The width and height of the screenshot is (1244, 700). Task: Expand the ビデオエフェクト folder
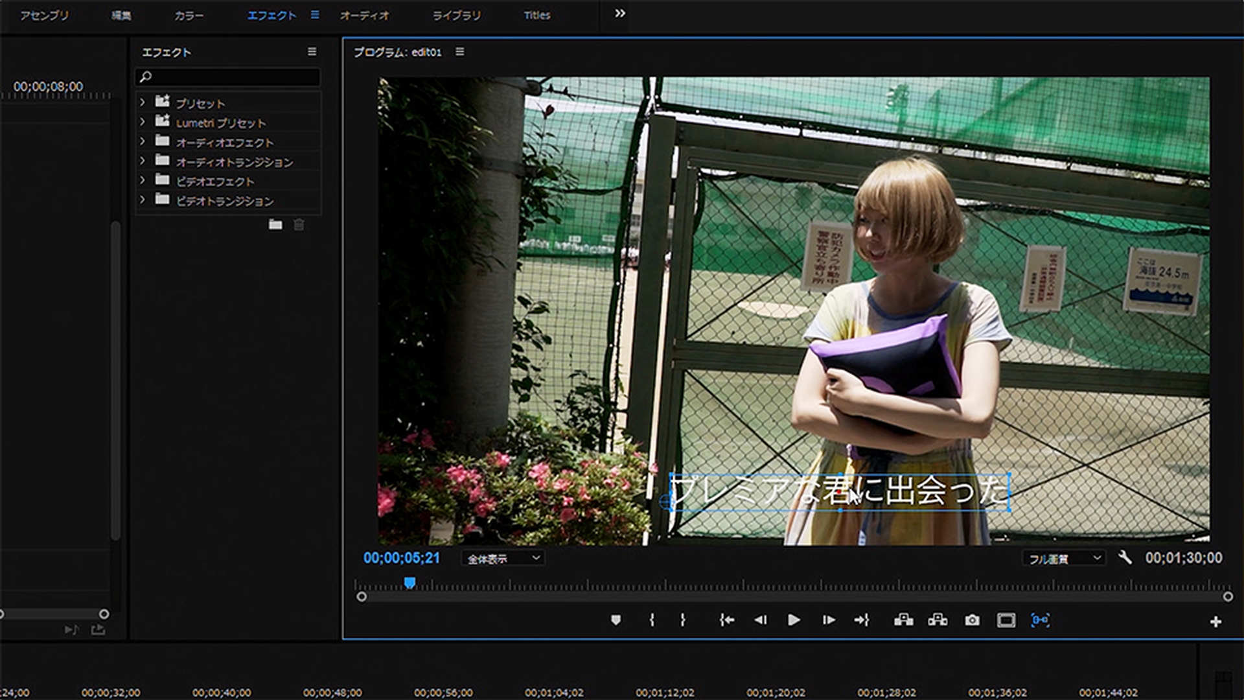pos(143,181)
